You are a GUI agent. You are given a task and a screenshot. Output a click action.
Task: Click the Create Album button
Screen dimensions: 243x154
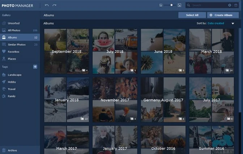223,15
